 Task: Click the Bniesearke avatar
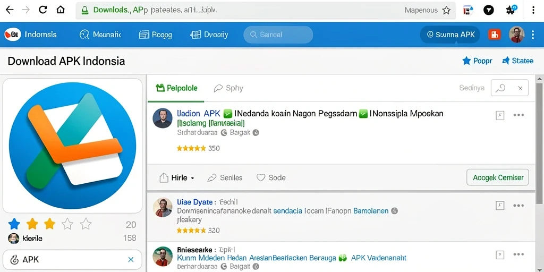[x=163, y=257]
